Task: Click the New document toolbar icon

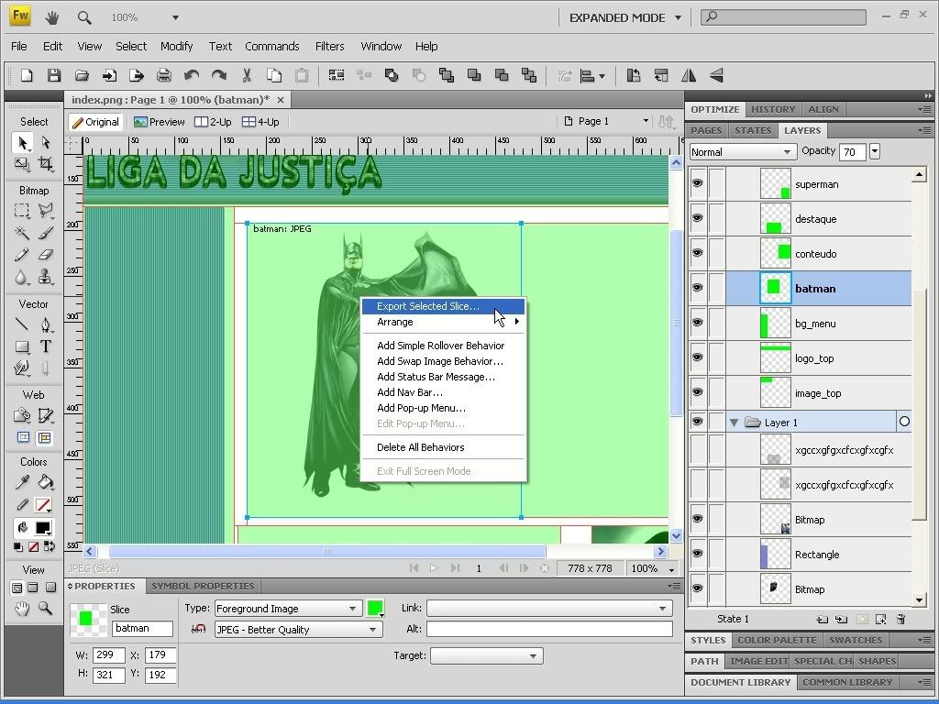Action: coord(27,75)
